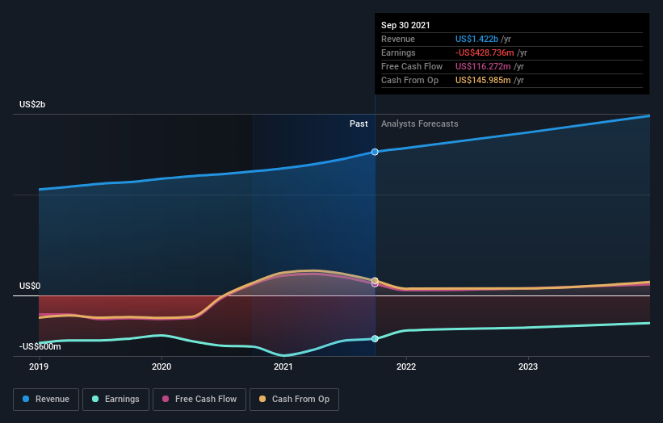Screen dimensions: 663x423
Task: Click the 2019 x-axis label
Action: [39, 366]
